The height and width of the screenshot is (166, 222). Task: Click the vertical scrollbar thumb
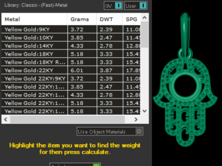click(144, 35)
